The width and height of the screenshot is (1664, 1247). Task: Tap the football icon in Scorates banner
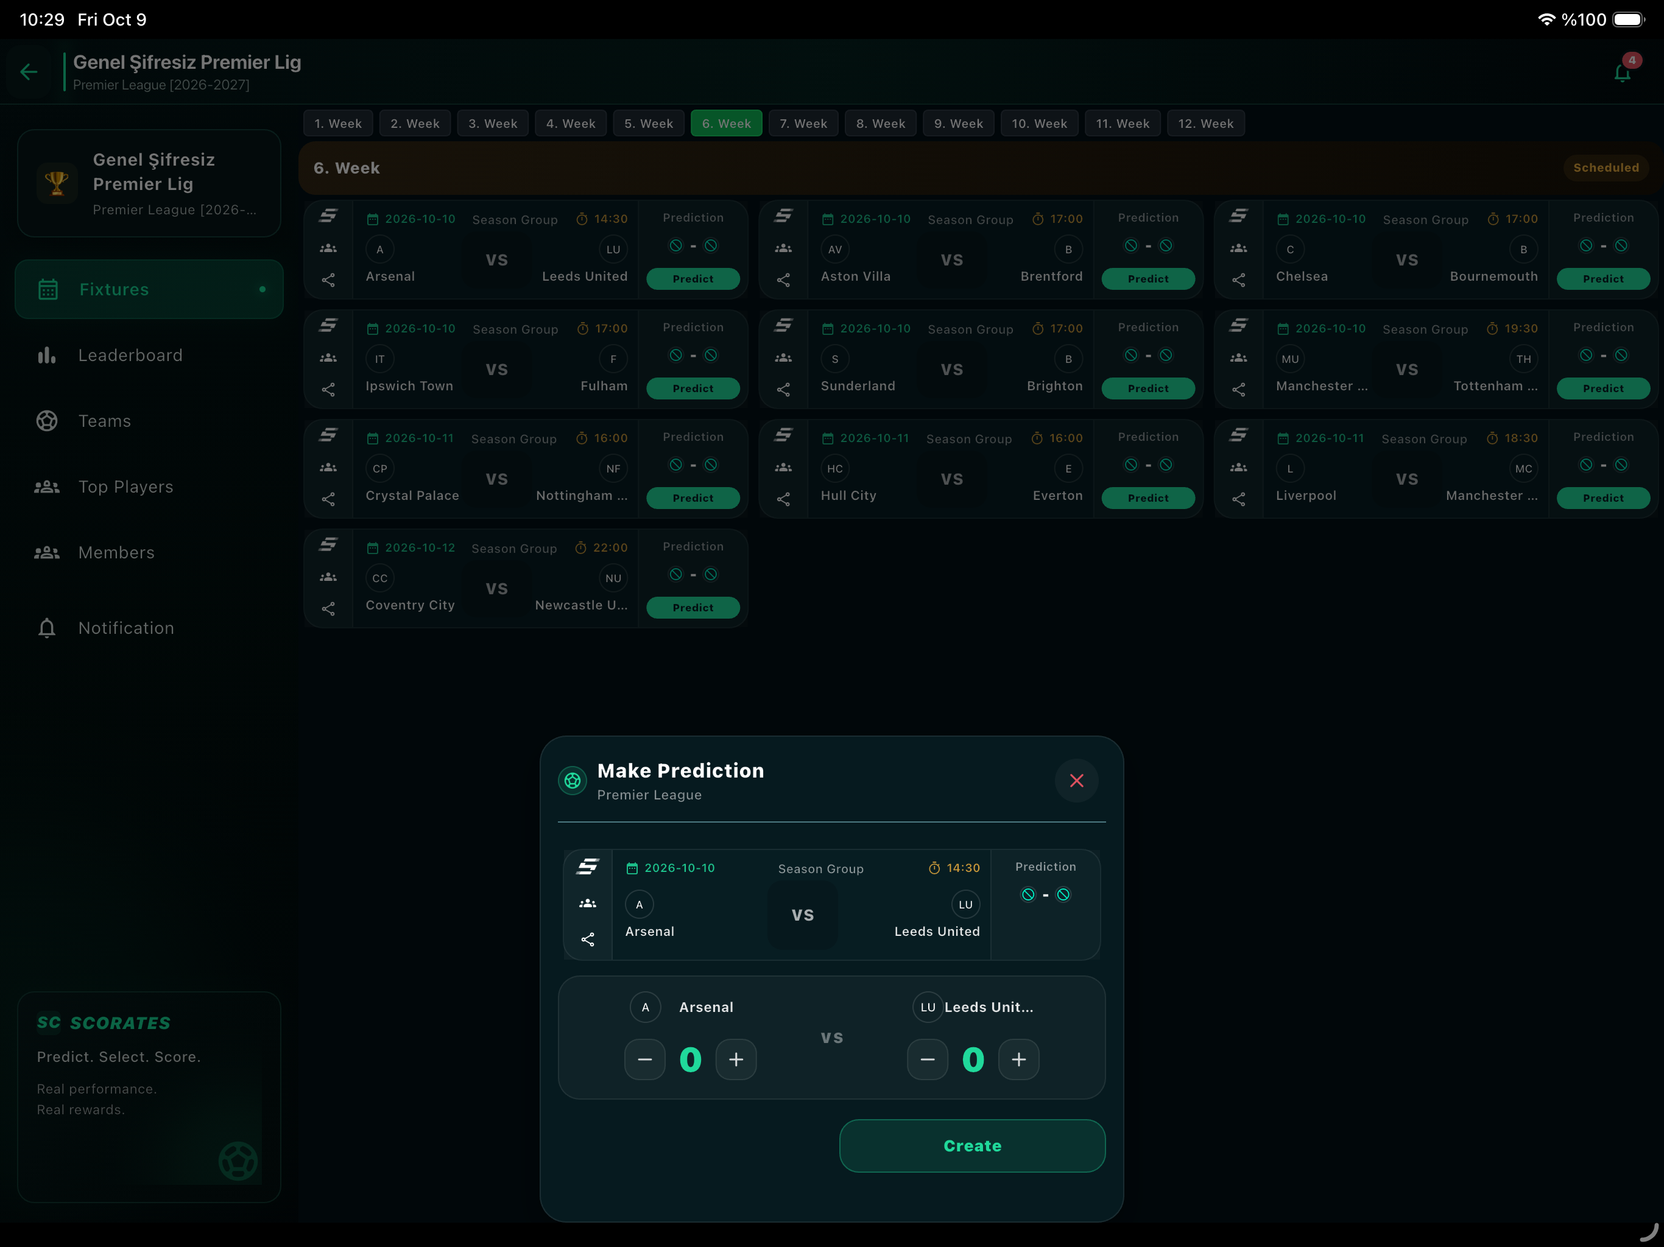[x=238, y=1161]
